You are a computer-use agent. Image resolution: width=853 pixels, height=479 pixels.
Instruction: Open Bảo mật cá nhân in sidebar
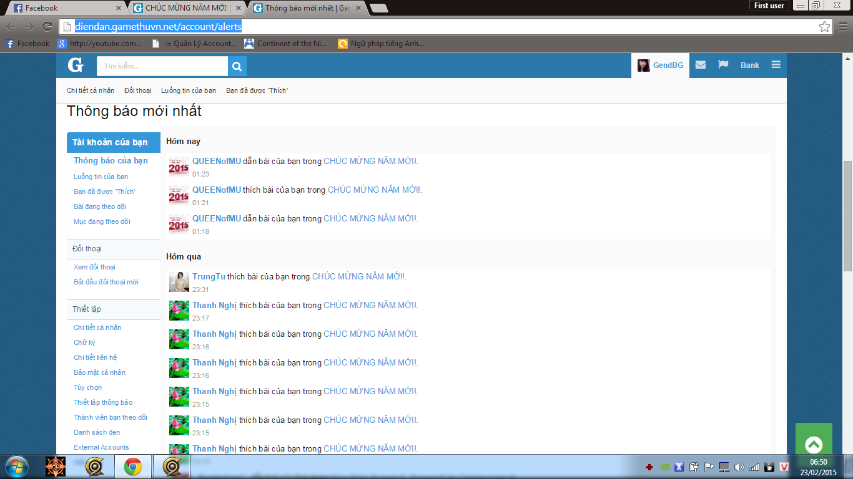99,372
